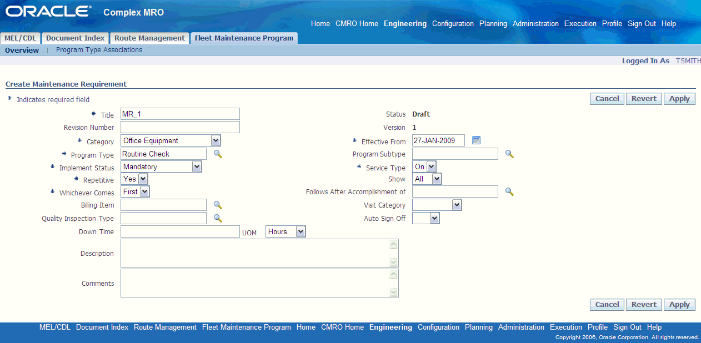
Task: Open Route Management link in footer
Action: 165,327
